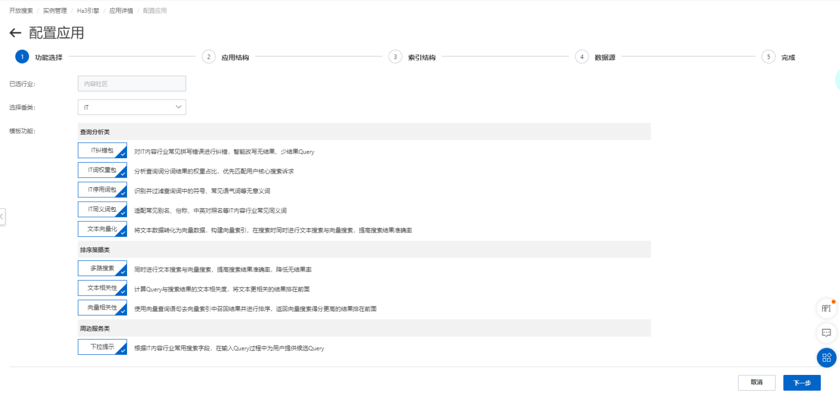Go to step 5 完成

click(x=778, y=57)
